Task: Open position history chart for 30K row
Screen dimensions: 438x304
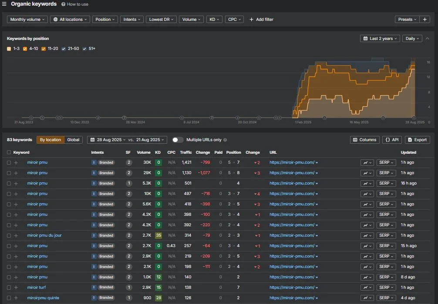Action: coord(367,163)
